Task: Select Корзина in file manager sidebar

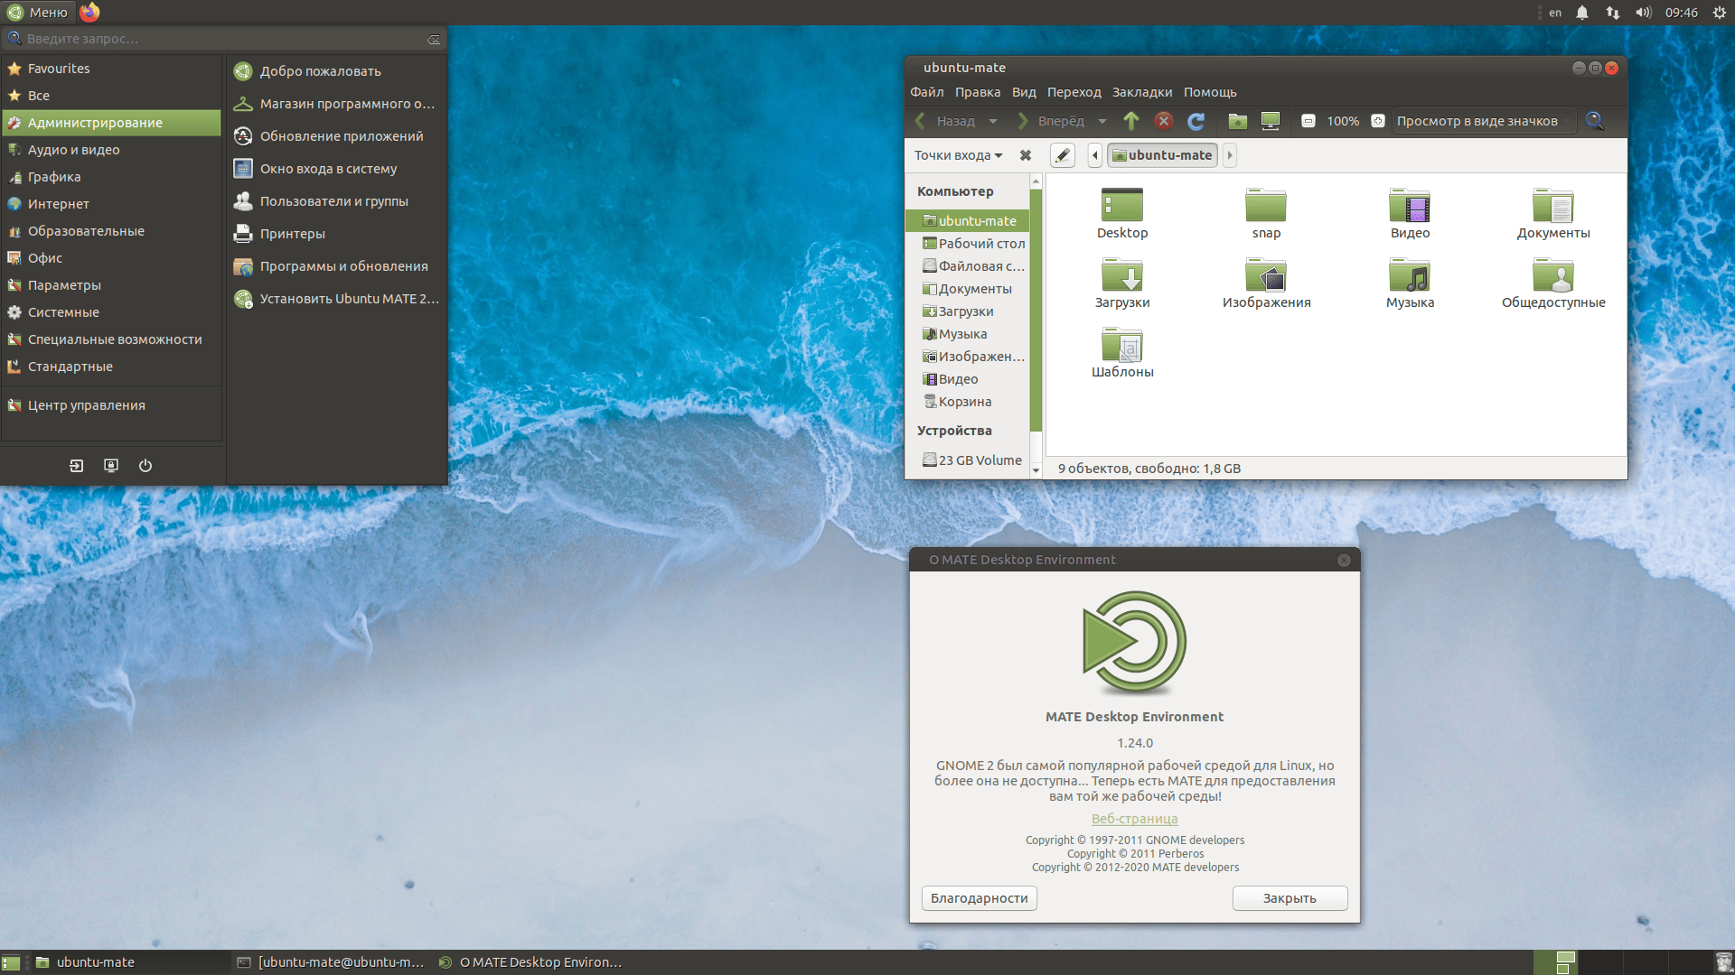Action: [967, 402]
